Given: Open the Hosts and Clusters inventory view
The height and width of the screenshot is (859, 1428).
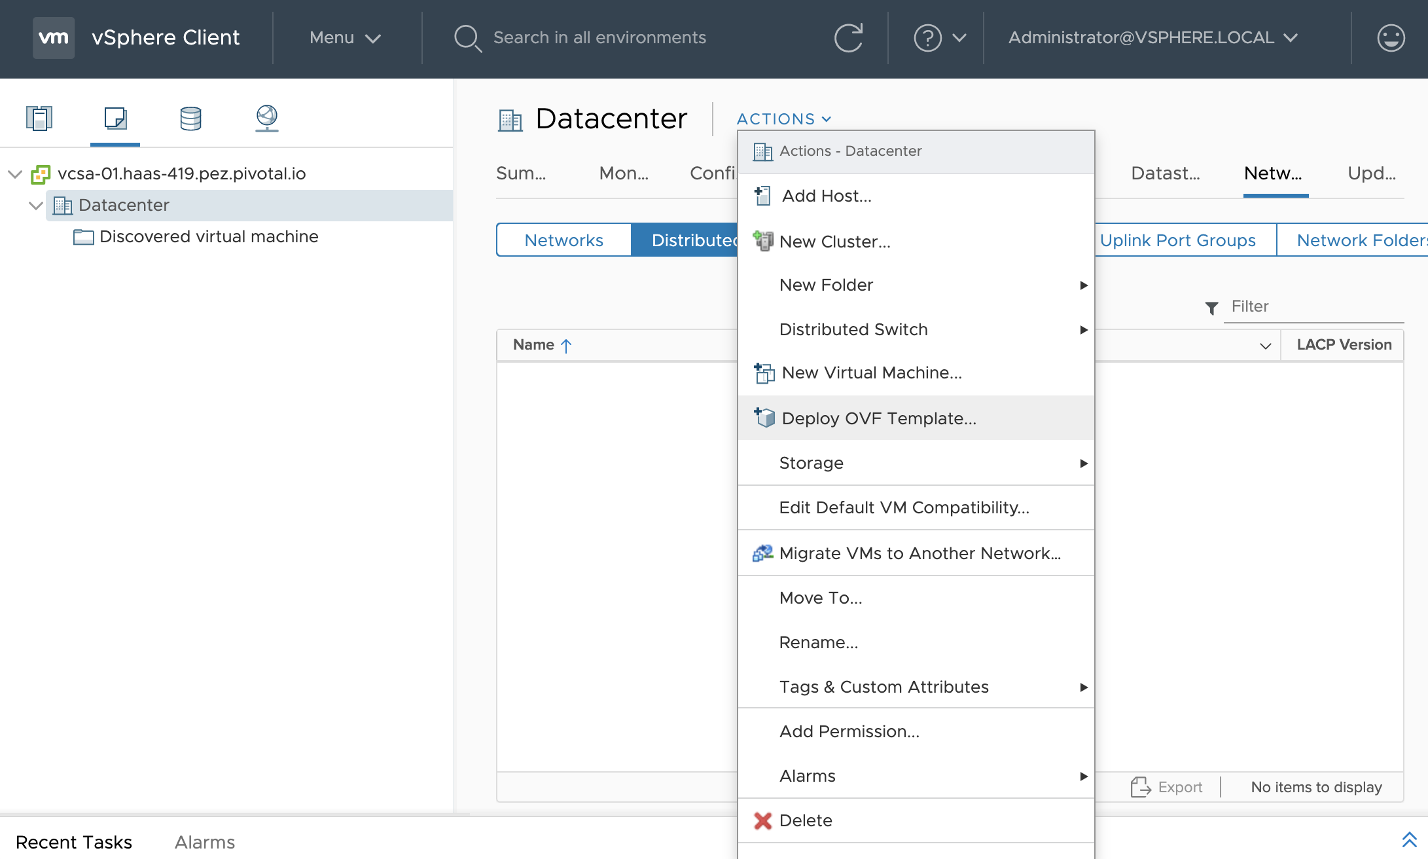Looking at the screenshot, I should [x=39, y=119].
